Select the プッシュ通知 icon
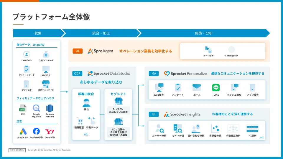 (x=234, y=88)
